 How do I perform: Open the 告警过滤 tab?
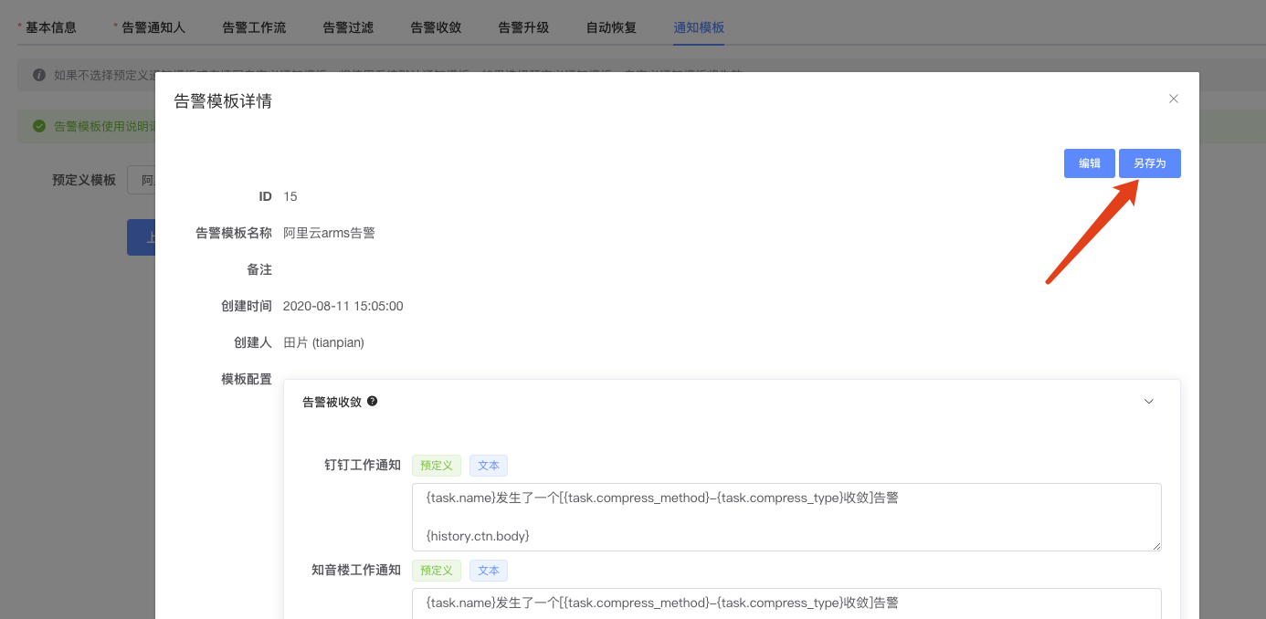348,27
